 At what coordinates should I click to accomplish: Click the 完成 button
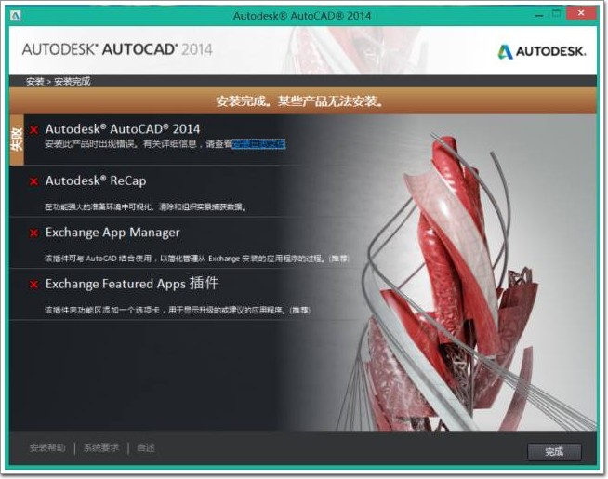[x=554, y=451]
